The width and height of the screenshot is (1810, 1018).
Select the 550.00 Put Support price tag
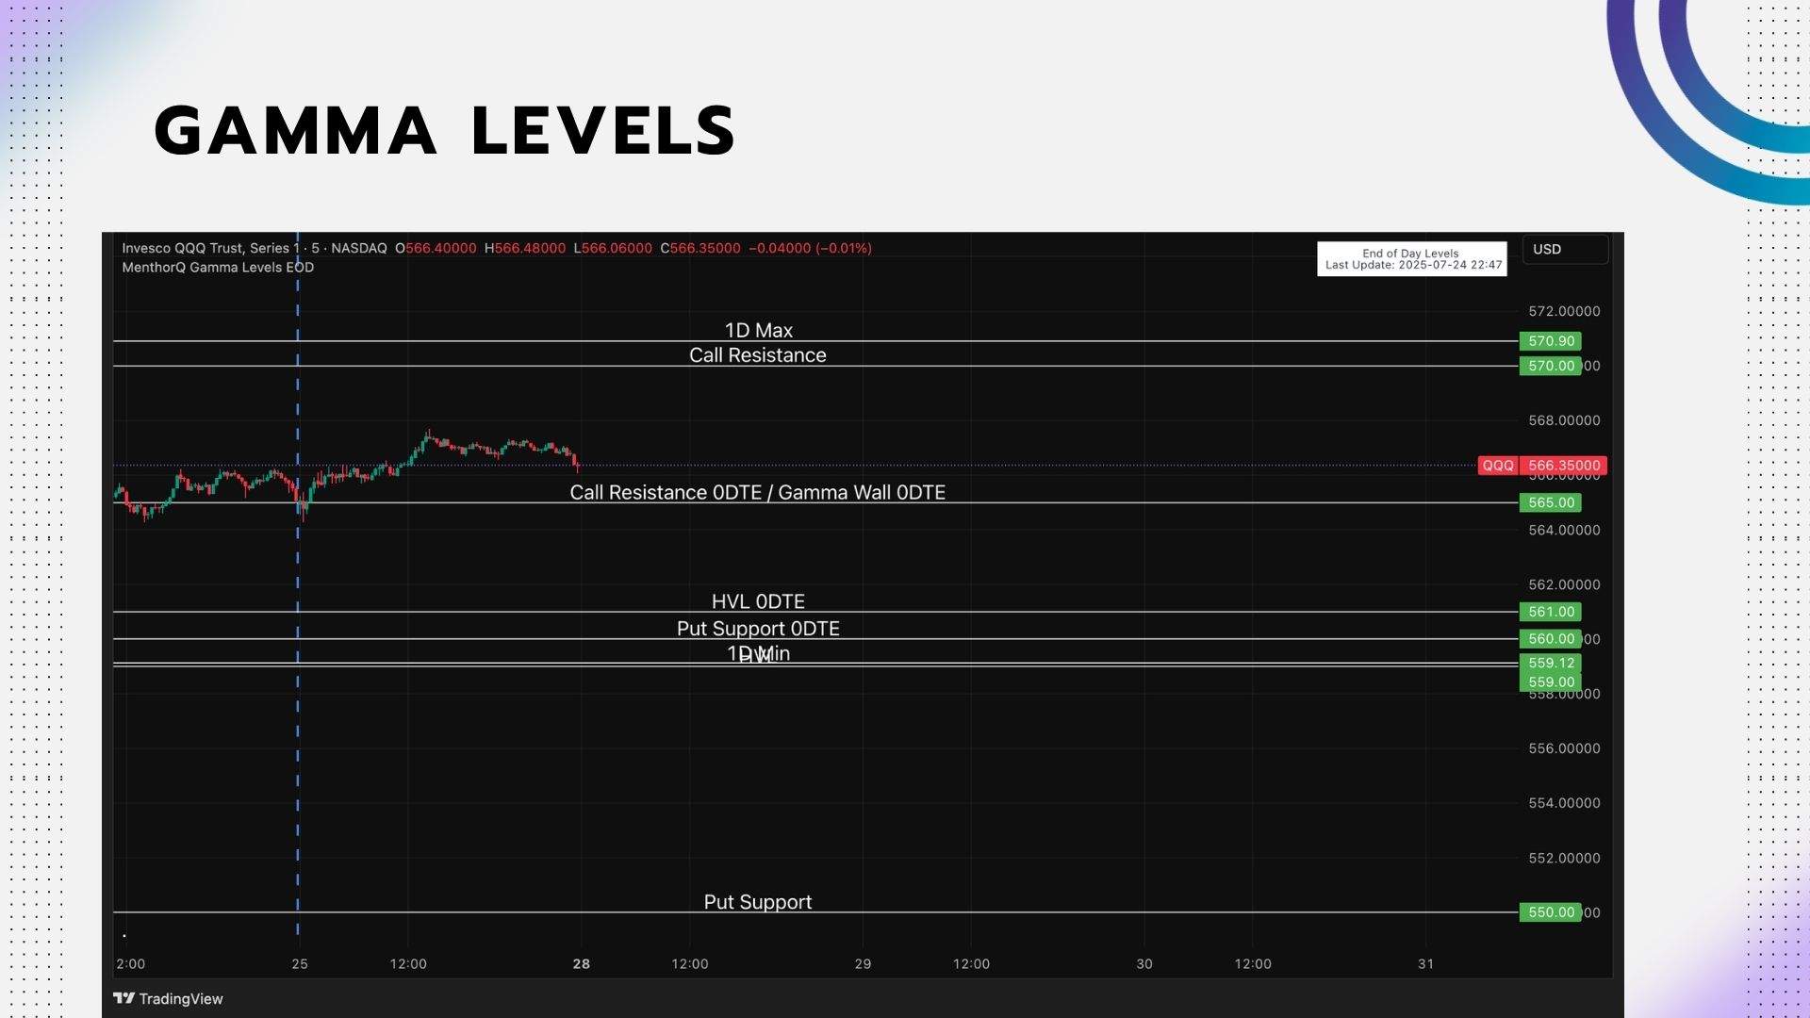pyautogui.click(x=1549, y=911)
